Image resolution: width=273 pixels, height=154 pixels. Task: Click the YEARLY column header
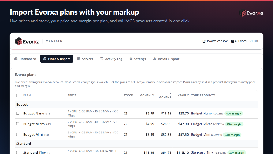(x=183, y=95)
